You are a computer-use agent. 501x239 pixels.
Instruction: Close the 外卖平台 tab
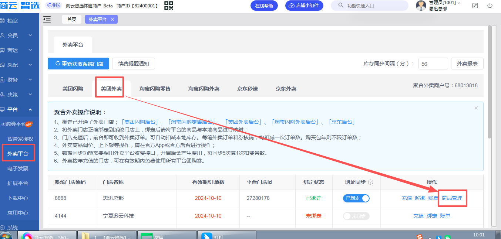112,19
